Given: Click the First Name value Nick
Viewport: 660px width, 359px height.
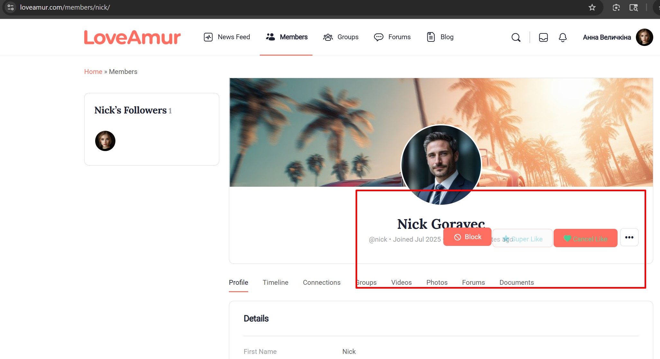Looking at the screenshot, I should pyautogui.click(x=349, y=352).
